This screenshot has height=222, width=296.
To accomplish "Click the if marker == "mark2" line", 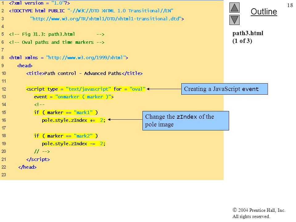I will click(x=66, y=136).
